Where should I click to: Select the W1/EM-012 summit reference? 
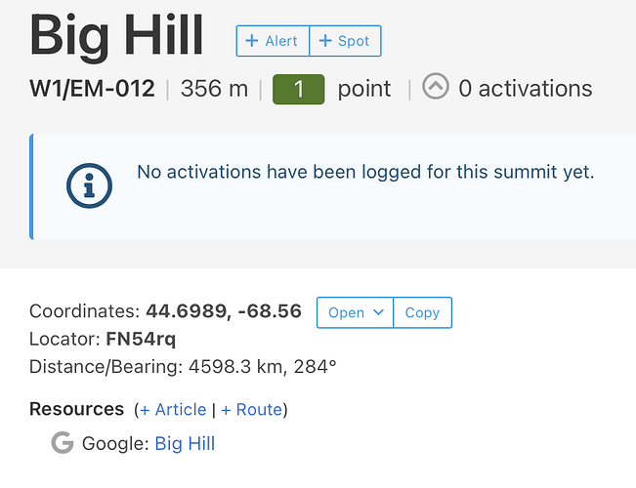coord(92,89)
